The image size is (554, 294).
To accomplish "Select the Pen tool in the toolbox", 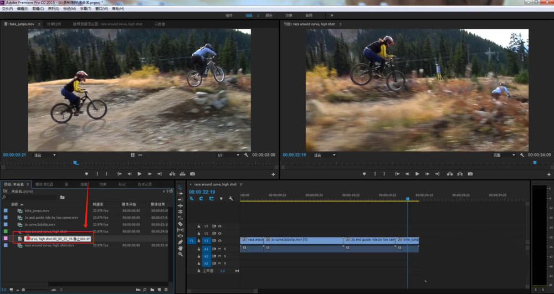I will pos(181,242).
